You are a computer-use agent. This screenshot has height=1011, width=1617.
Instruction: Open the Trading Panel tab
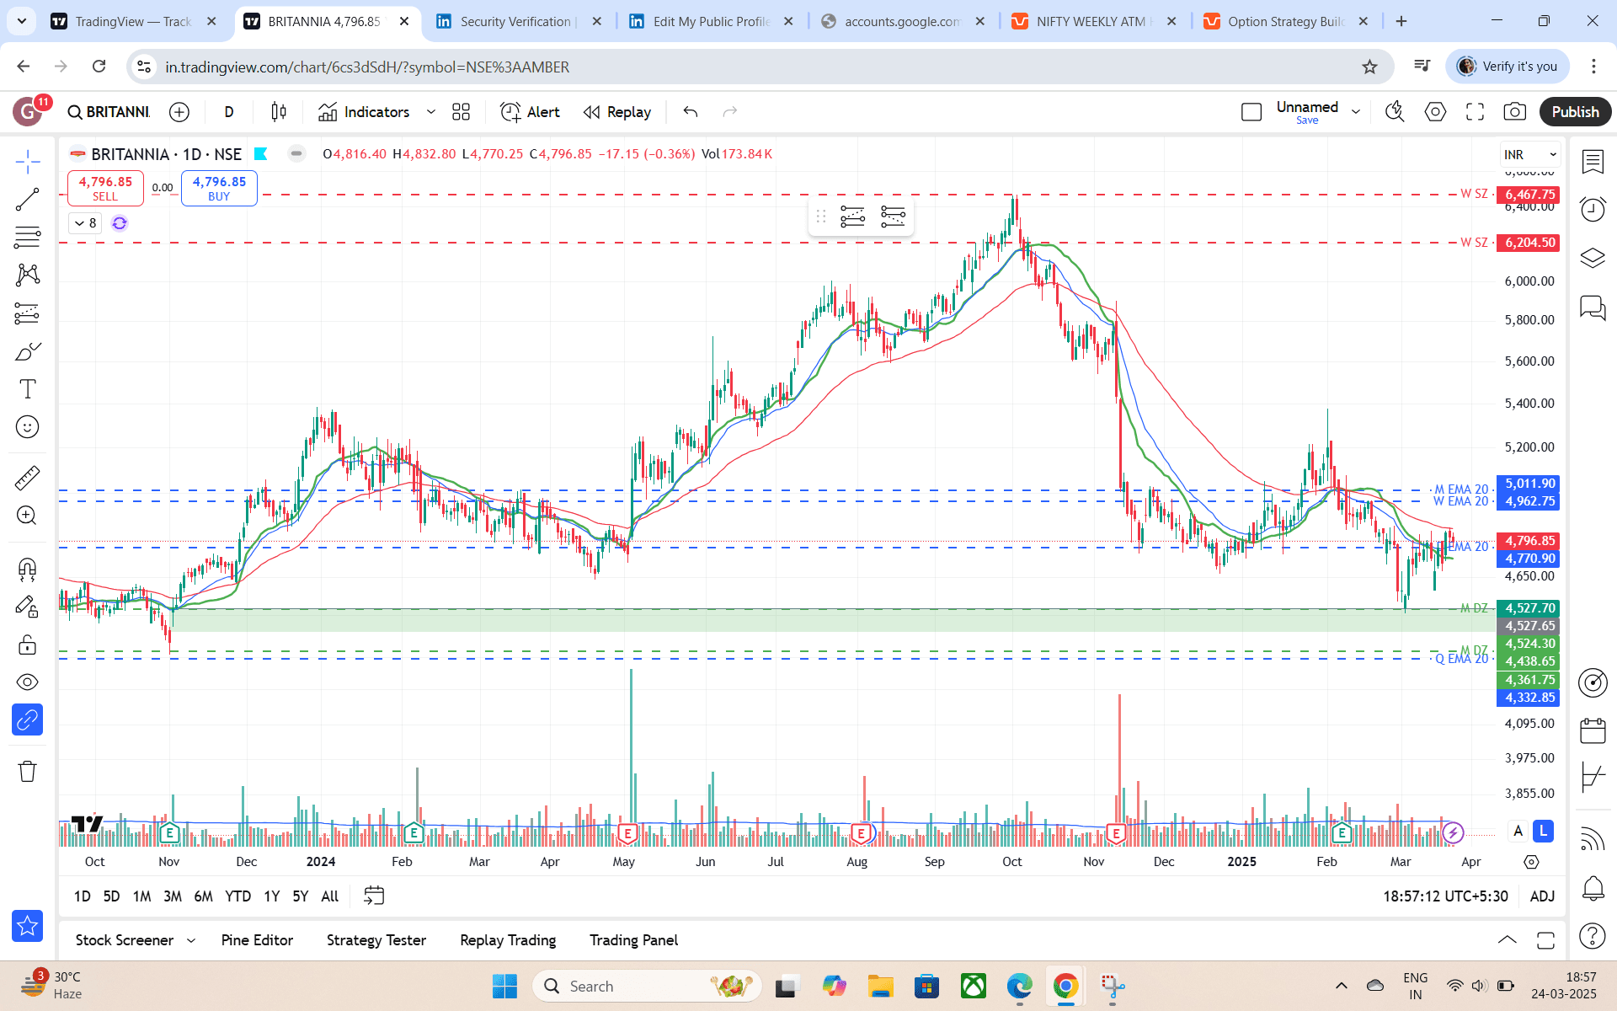pos(633,940)
